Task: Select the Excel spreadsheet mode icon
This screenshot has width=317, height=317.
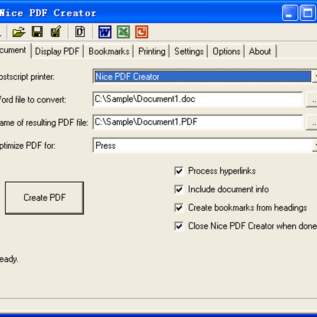Action: pos(123,32)
